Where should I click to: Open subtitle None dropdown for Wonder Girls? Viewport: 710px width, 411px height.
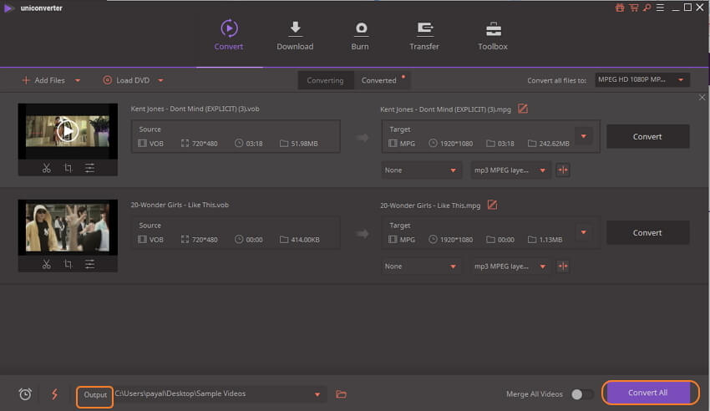[x=421, y=266]
